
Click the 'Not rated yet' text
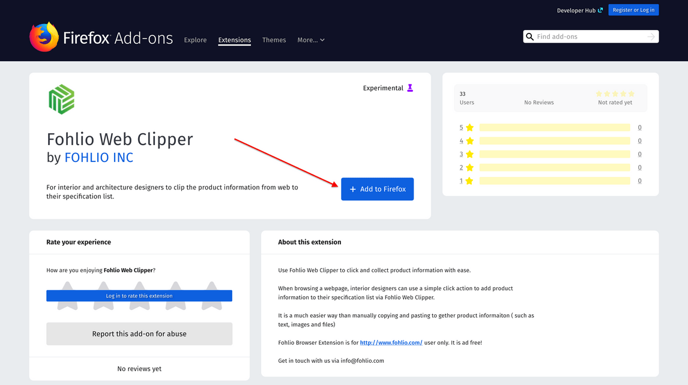tap(615, 103)
